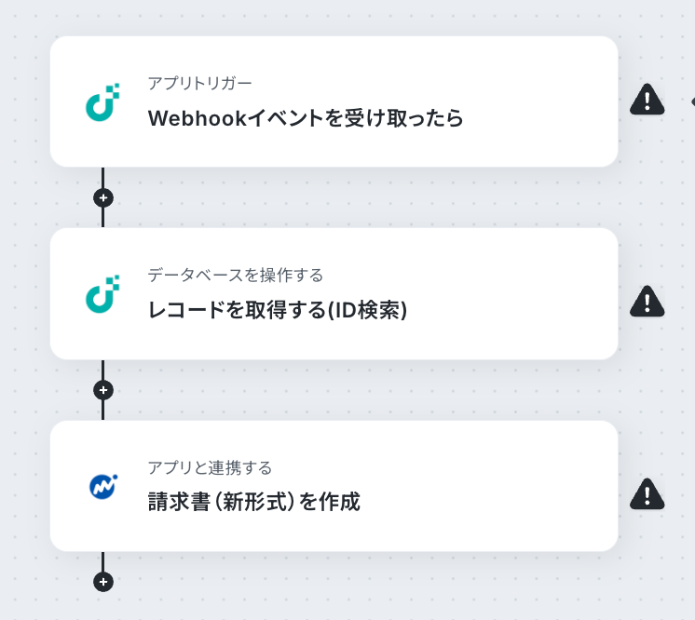Screen dimensions: 695x620
Task: Open the レコードを取得する(ID検索) step title
Action: [x=278, y=310]
